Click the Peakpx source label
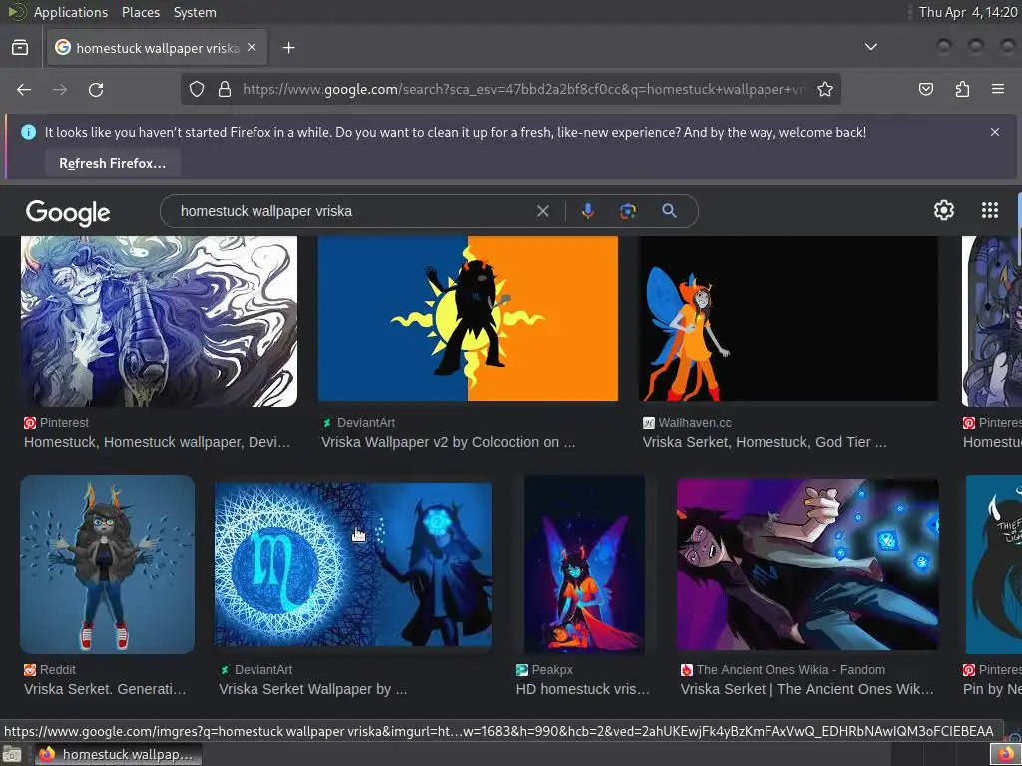The width and height of the screenshot is (1022, 766). pos(552,669)
